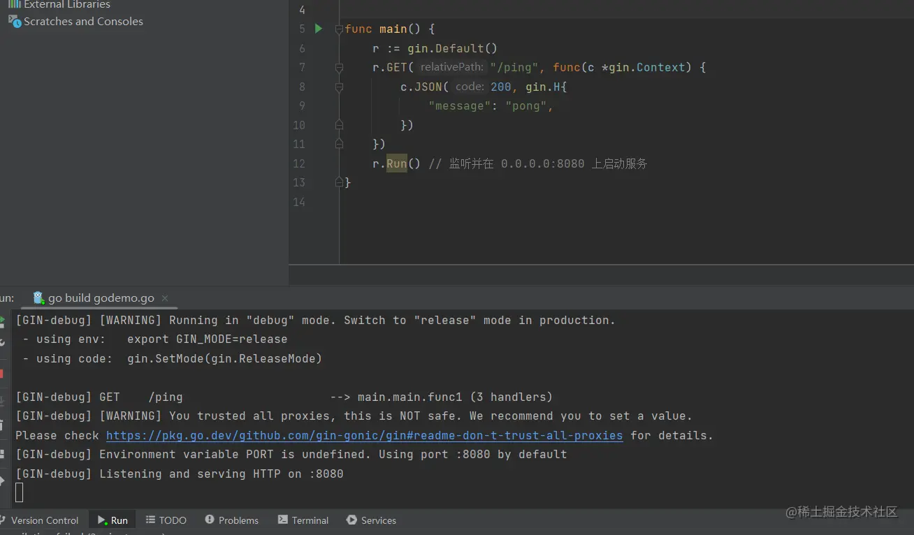Open the Terminal tool window
This screenshot has width=914, height=535.
[303, 520]
